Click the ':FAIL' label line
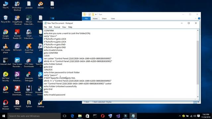The width and height of the screenshot is (212, 119). (46, 92)
